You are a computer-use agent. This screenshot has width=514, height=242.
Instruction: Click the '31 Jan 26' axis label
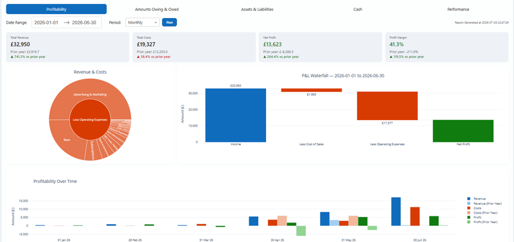[x=64, y=240]
